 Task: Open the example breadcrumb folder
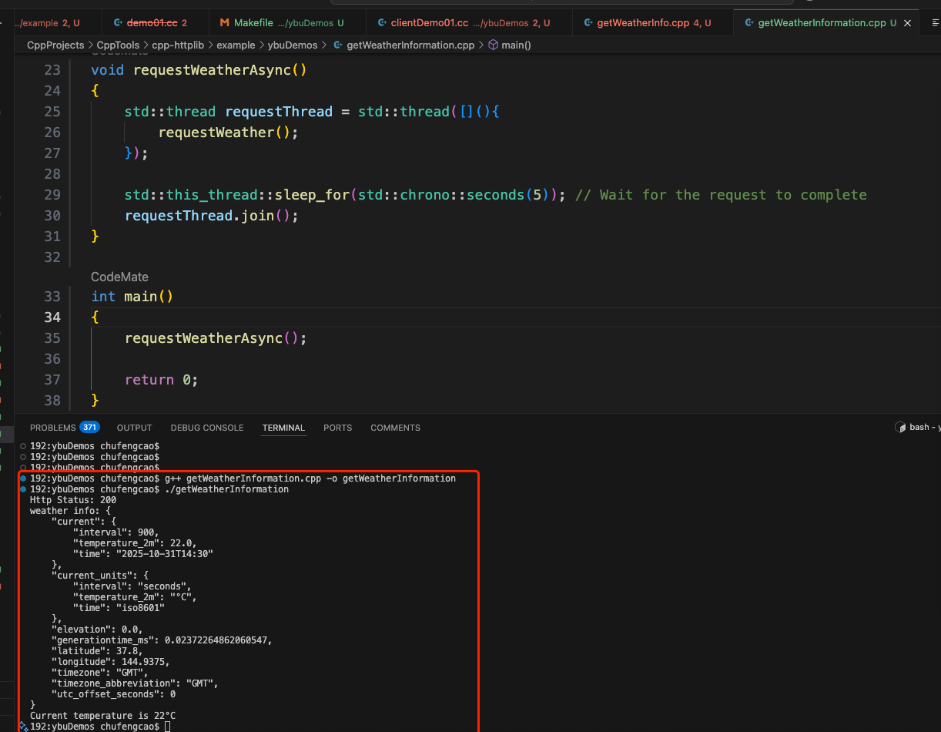[236, 45]
